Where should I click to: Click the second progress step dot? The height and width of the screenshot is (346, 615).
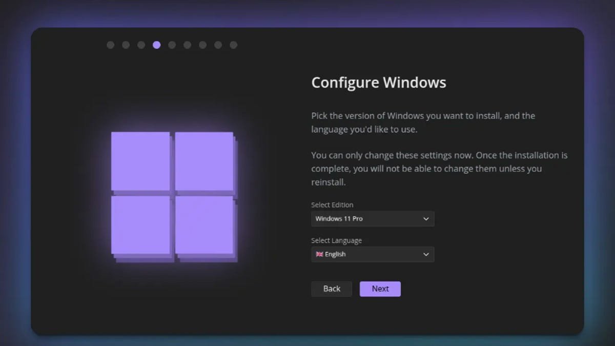(126, 45)
